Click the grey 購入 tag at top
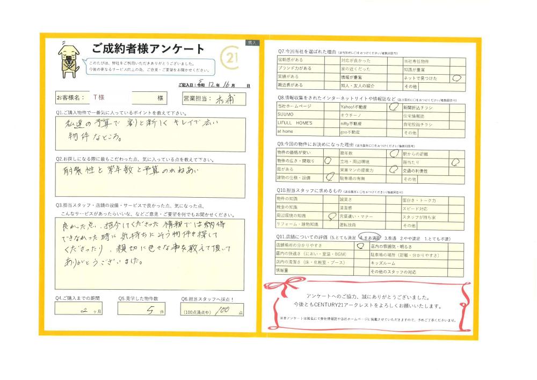537x380 pixels. [x=252, y=42]
